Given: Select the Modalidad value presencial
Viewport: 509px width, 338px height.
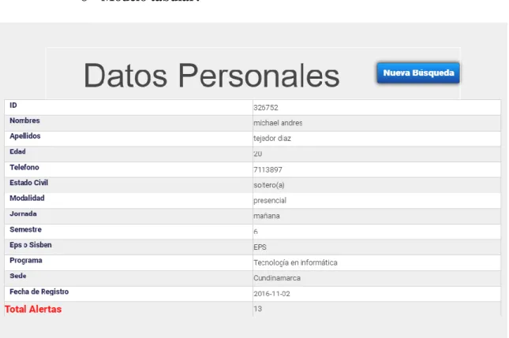Looking at the screenshot, I should (270, 201).
